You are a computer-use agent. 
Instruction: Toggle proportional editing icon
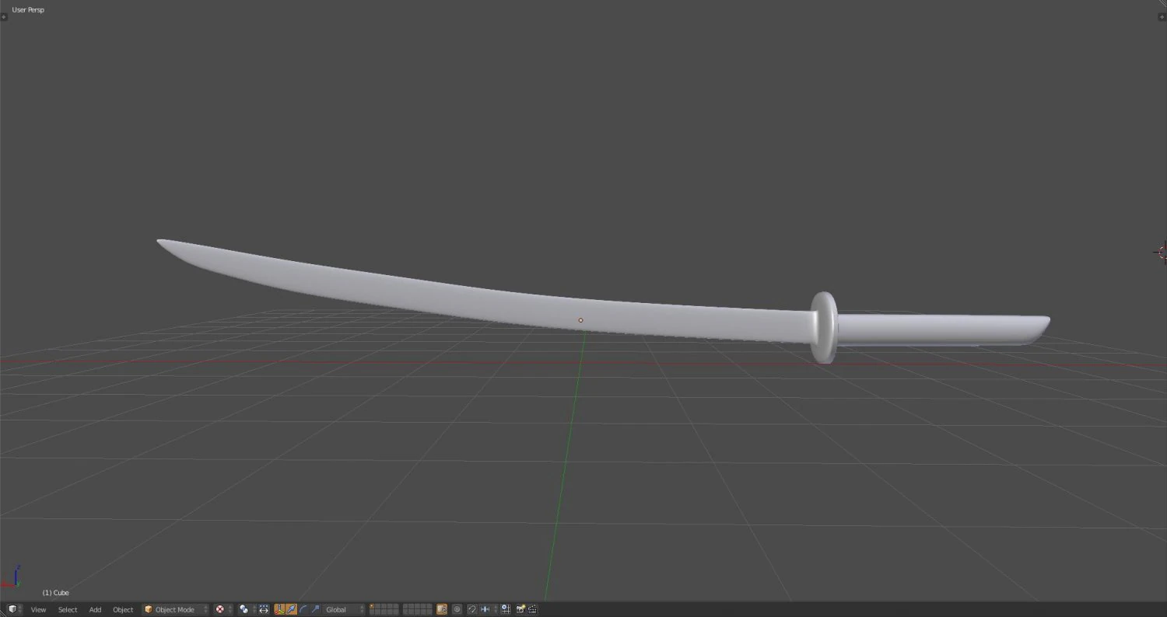coord(457,610)
